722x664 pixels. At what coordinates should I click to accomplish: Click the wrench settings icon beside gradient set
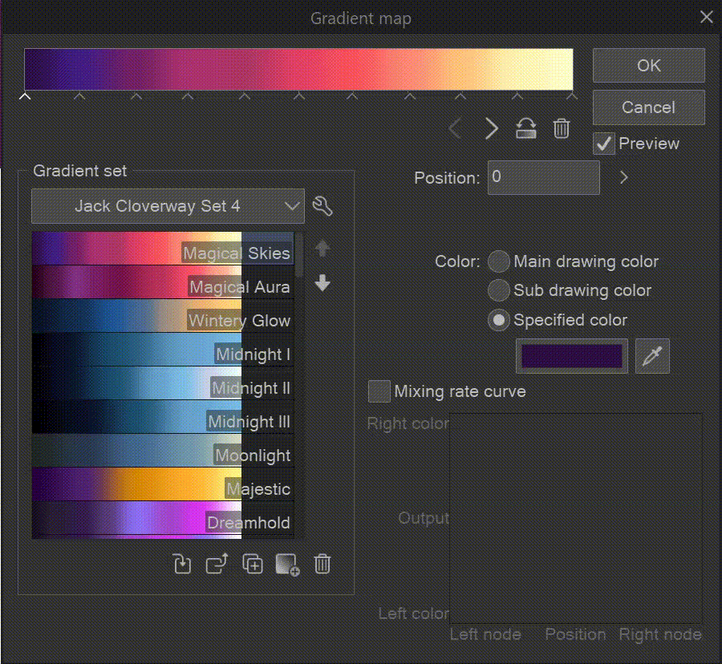point(322,206)
